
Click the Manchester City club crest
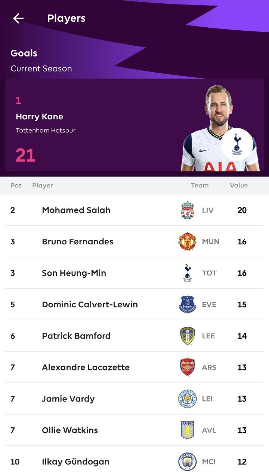[x=187, y=461]
